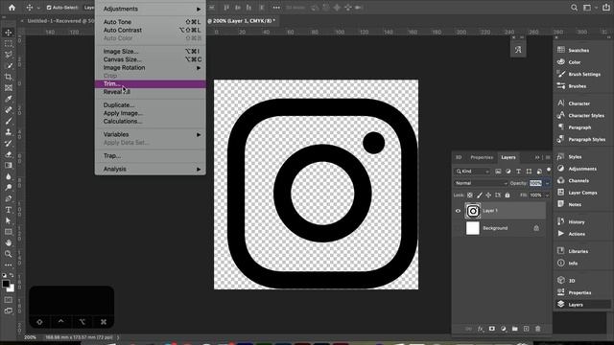Toggle lock position icon

coord(488,195)
